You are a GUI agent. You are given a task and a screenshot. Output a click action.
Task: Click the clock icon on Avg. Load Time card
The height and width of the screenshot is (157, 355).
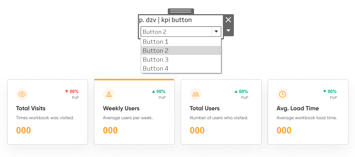click(x=282, y=94)
